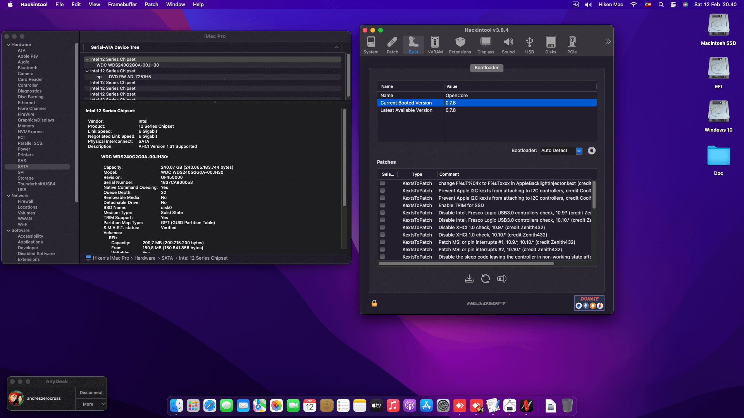Viewport: 744px width, 418px height.
Task: Click the DONATE button
Action: 589,303
